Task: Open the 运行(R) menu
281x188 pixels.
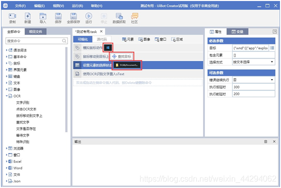Action: pos(78,6)
